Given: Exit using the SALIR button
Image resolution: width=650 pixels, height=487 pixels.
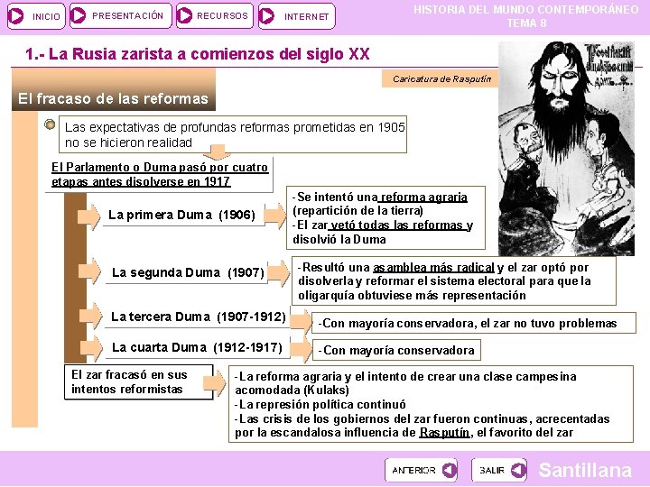Looking at the screenshot, I should (x=498, y=470).
